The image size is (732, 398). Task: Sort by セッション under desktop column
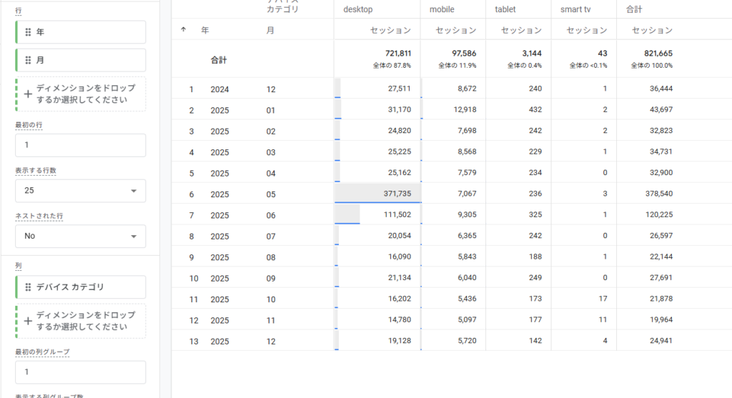[390, 30]
